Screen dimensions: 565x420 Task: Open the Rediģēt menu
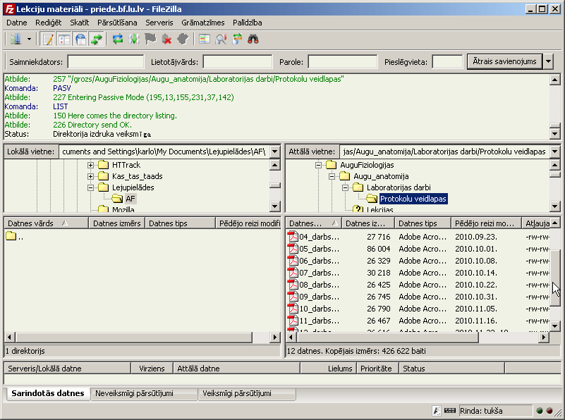click(48, 23)
